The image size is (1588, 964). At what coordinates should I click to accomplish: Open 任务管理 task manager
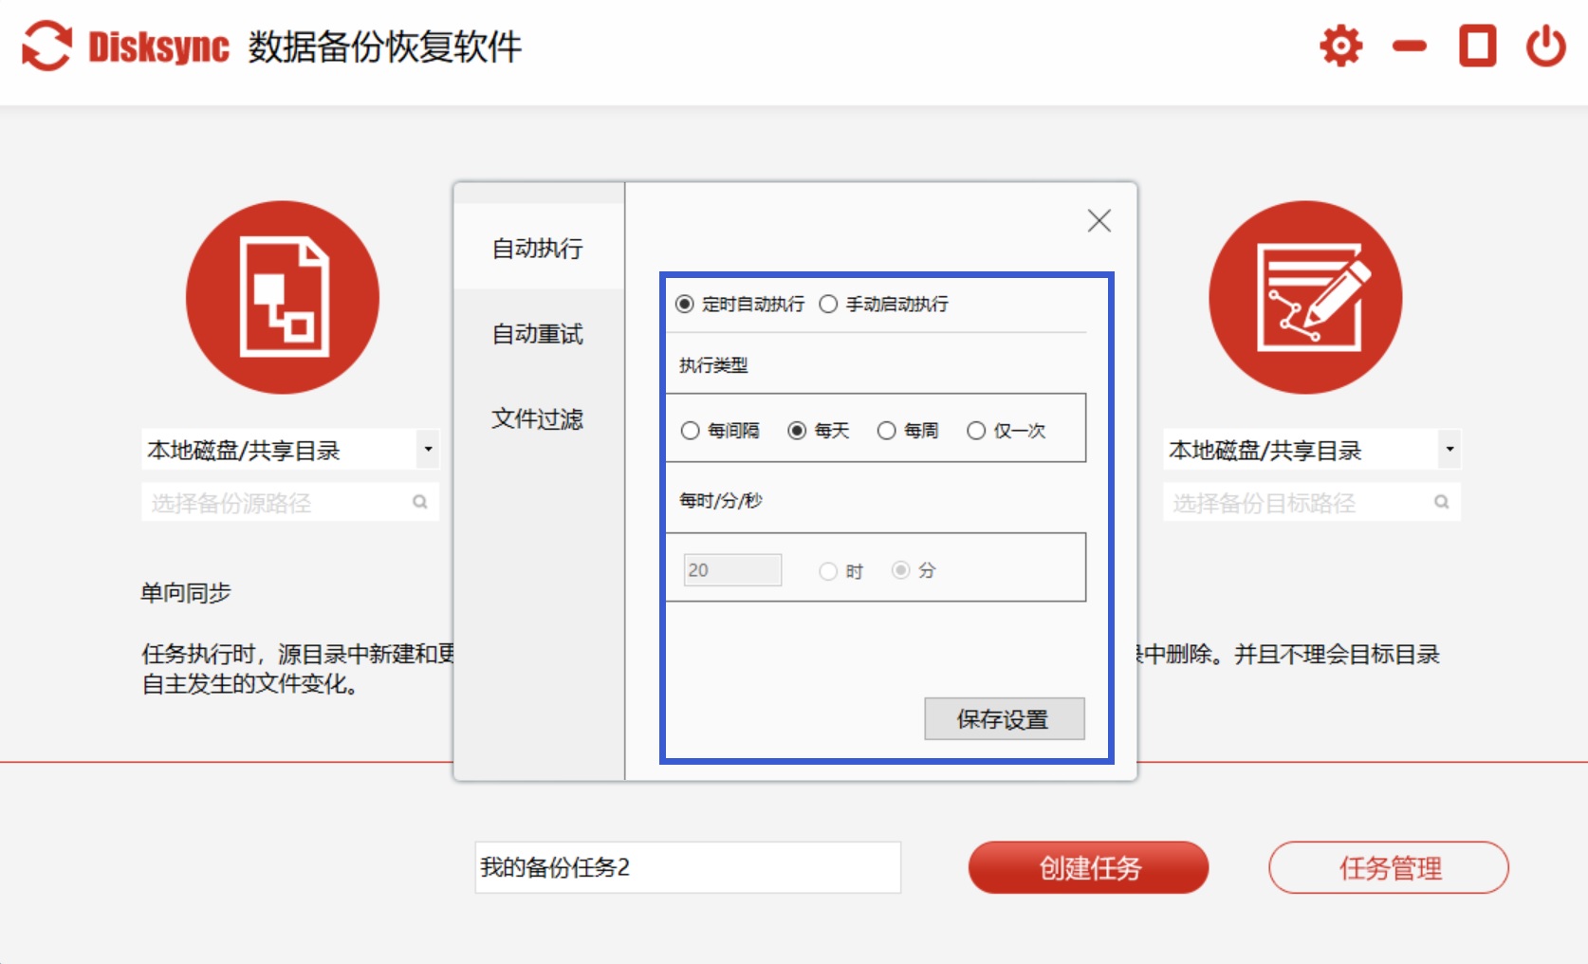point(1389,867)
